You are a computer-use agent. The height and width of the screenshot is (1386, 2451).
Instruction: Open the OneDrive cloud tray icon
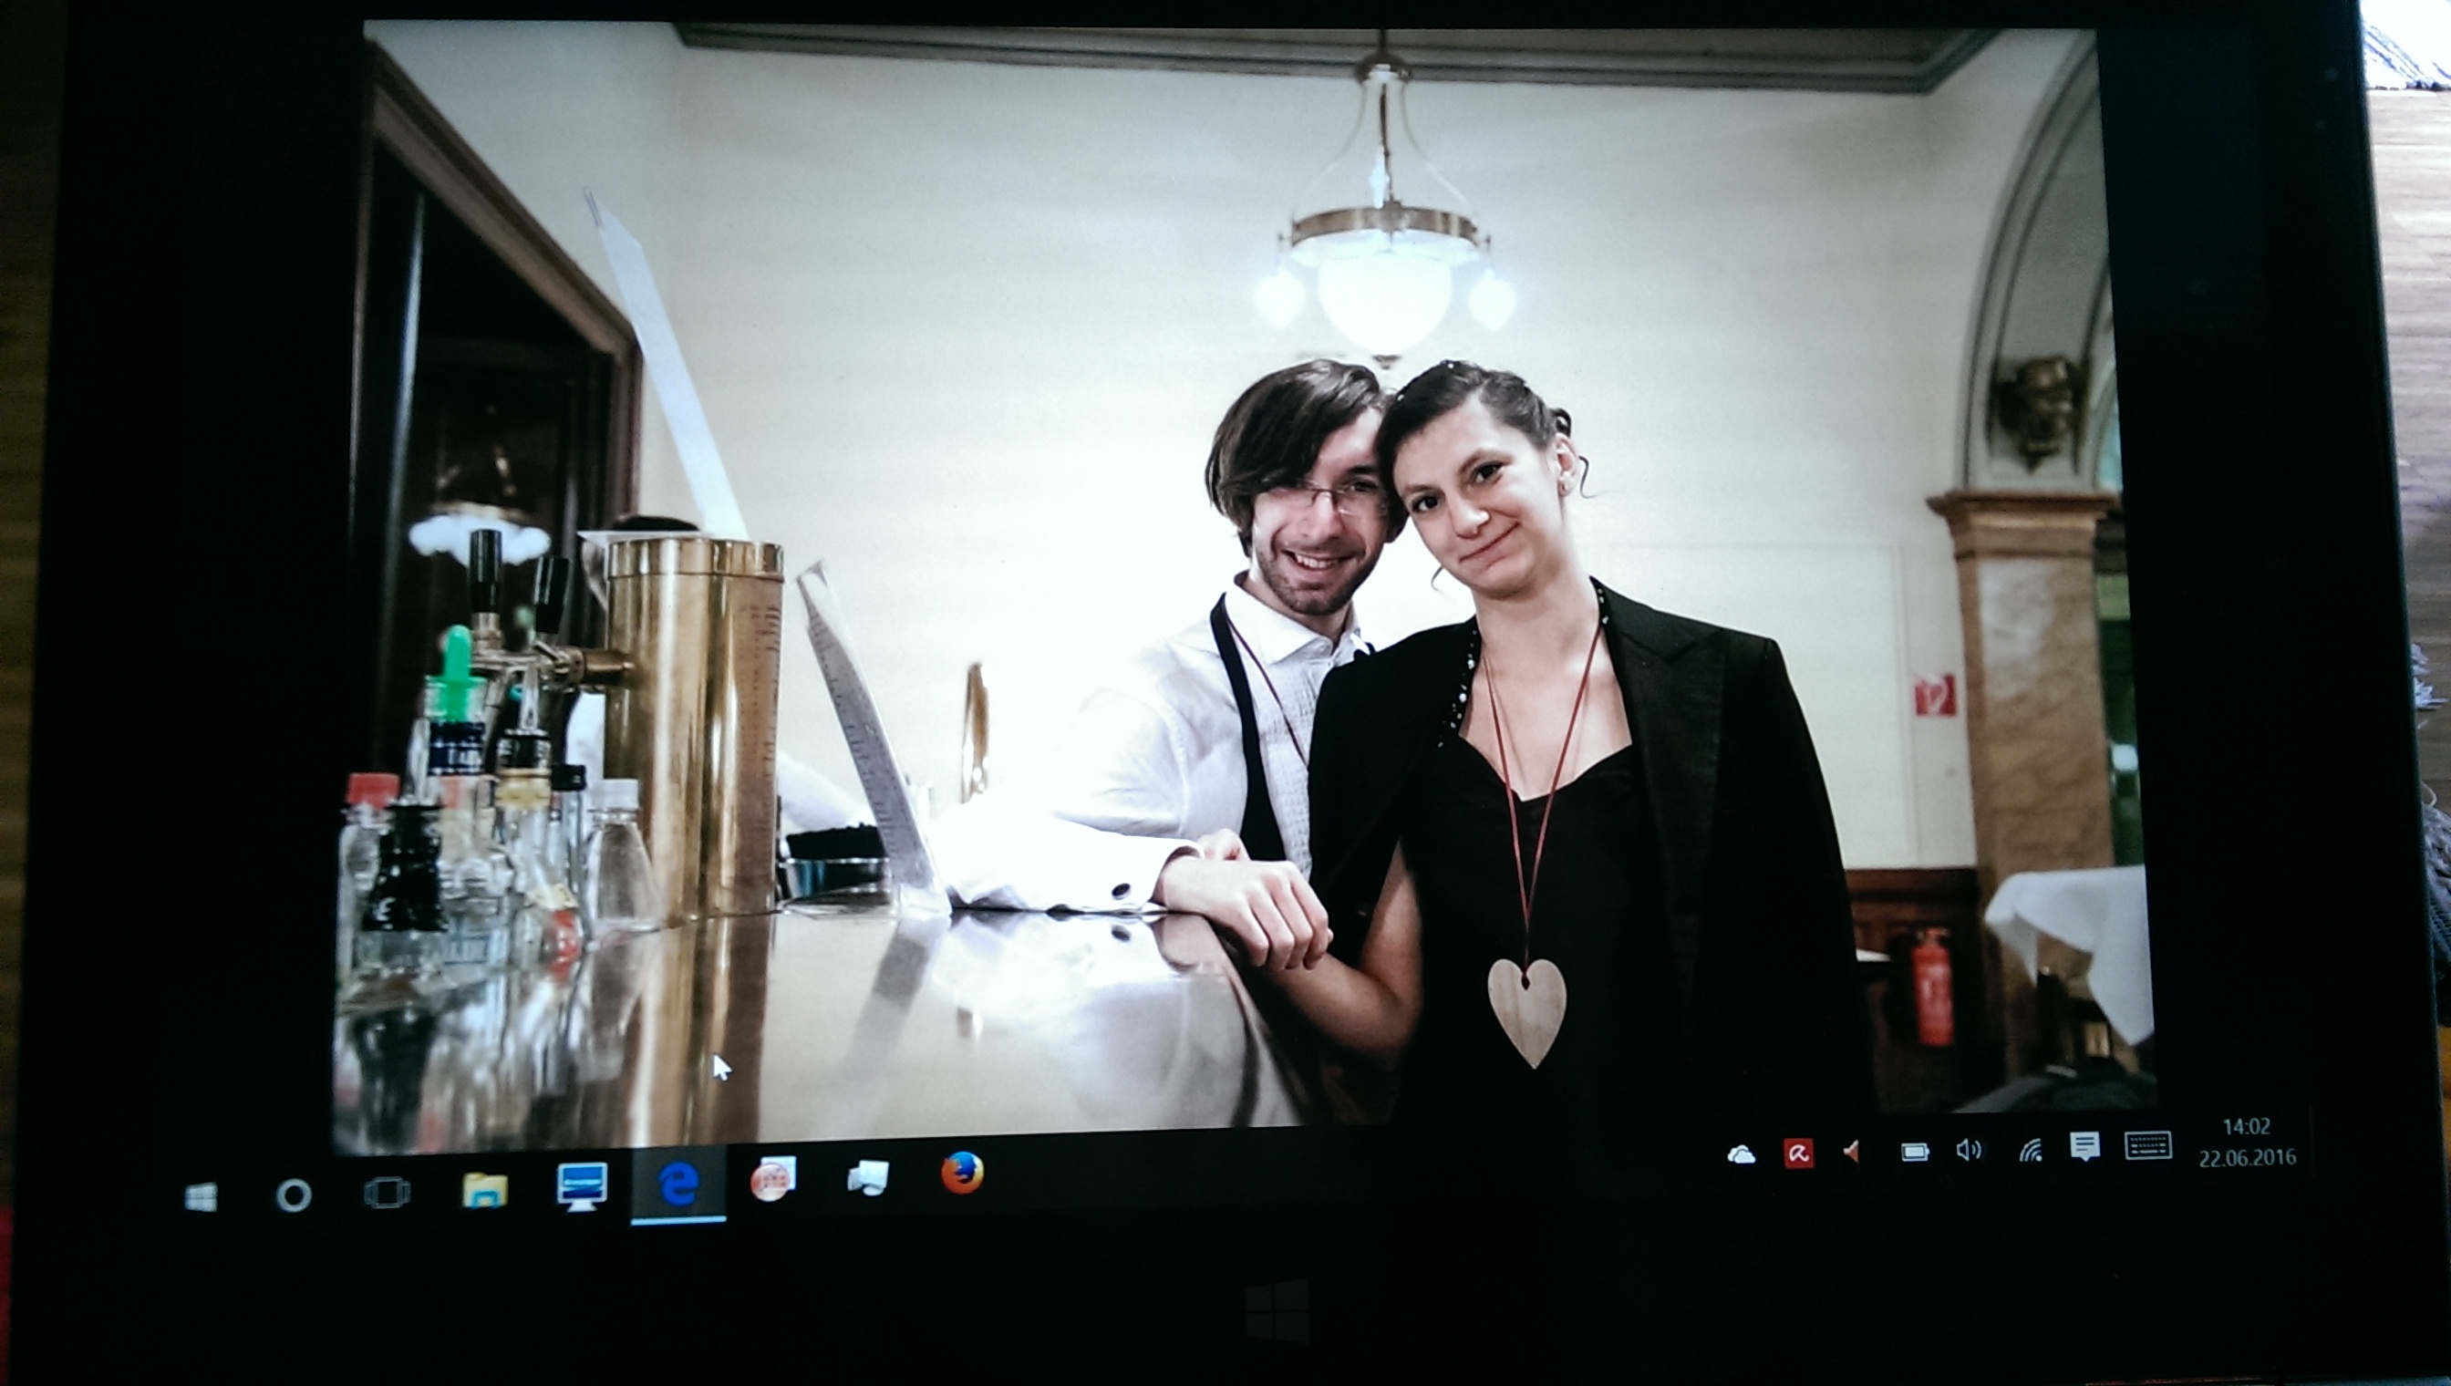(x=1741, y=1154)
